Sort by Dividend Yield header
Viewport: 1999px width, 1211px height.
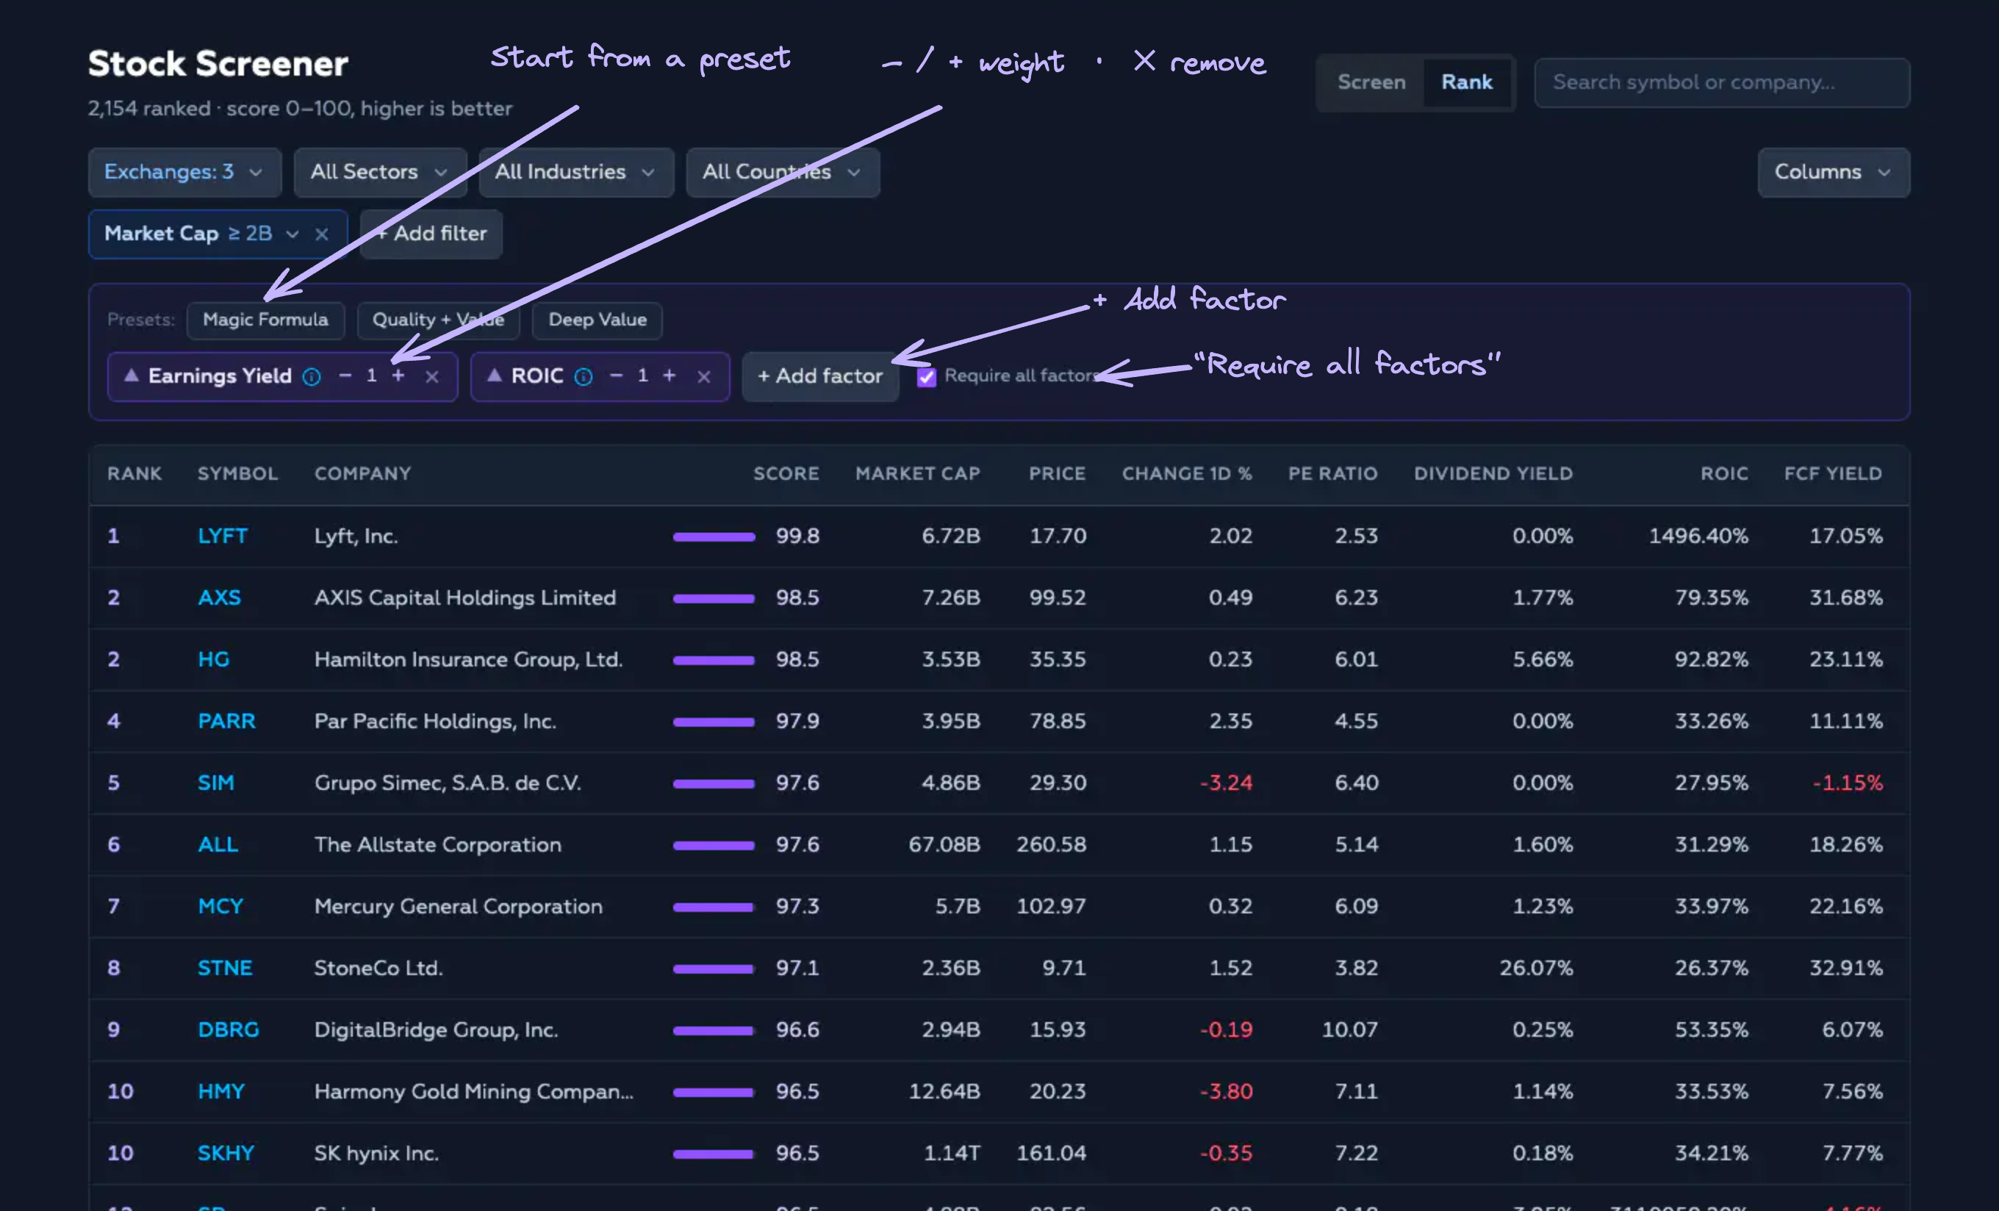tap(1493, 474)
